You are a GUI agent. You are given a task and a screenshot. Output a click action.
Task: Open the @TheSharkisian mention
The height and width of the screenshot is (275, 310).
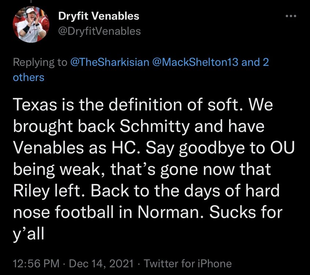coord(110,62)
